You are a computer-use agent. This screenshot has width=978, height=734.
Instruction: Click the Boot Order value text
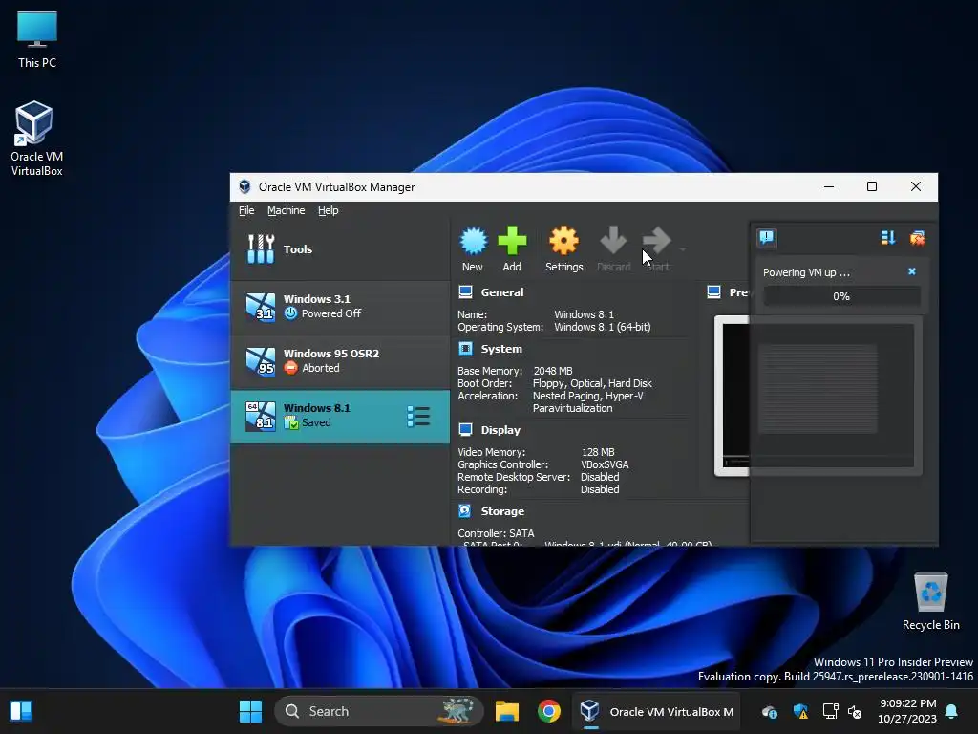tap(592, 383)
